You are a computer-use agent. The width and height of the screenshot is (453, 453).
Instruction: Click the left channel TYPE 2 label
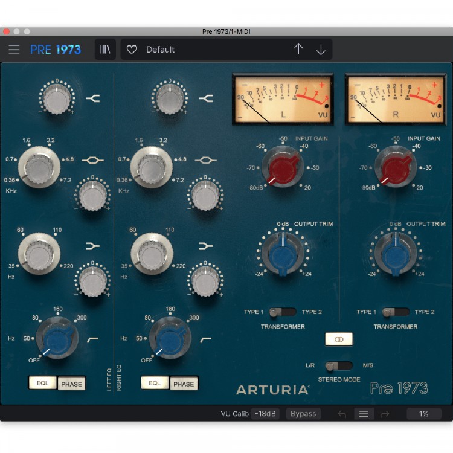click(312, 312)
